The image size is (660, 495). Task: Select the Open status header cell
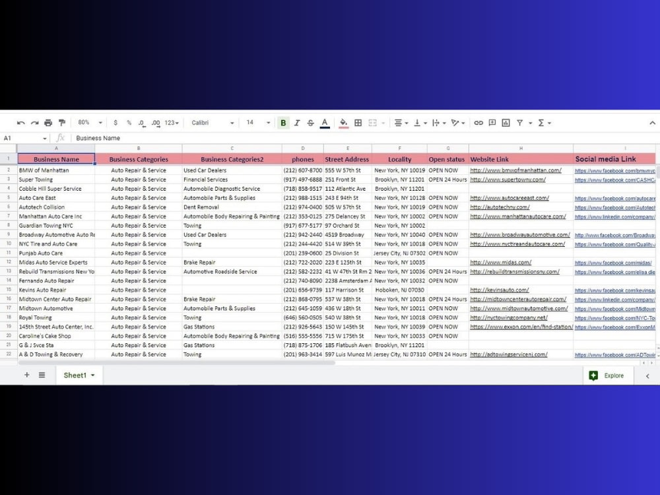[448, 159]
